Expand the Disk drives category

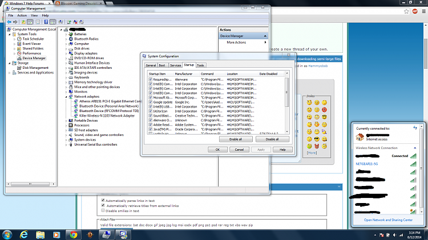[66, 49]
